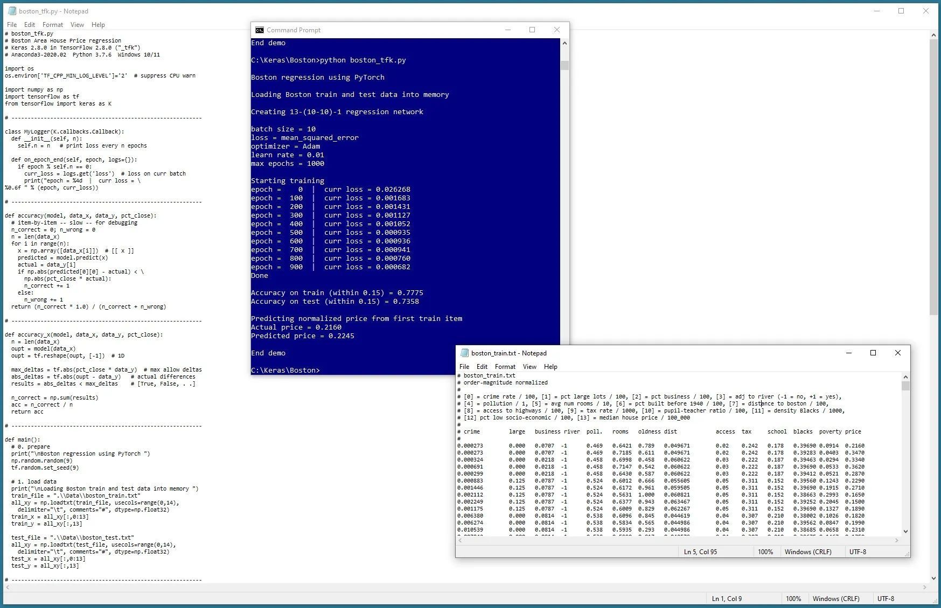The height and width of the screenshot is (608, 941).
Task: Click 'class MyLogger(K.callbacks.Callback):' code line
Action: pyautogui.click(x=65, y=131)
